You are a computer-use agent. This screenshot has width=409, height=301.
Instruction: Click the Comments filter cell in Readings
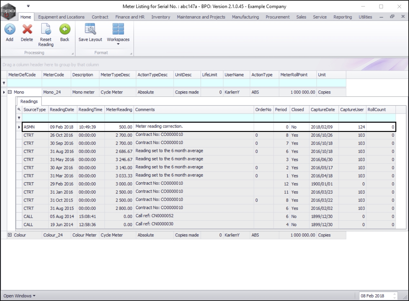click(x=194, y=118)
